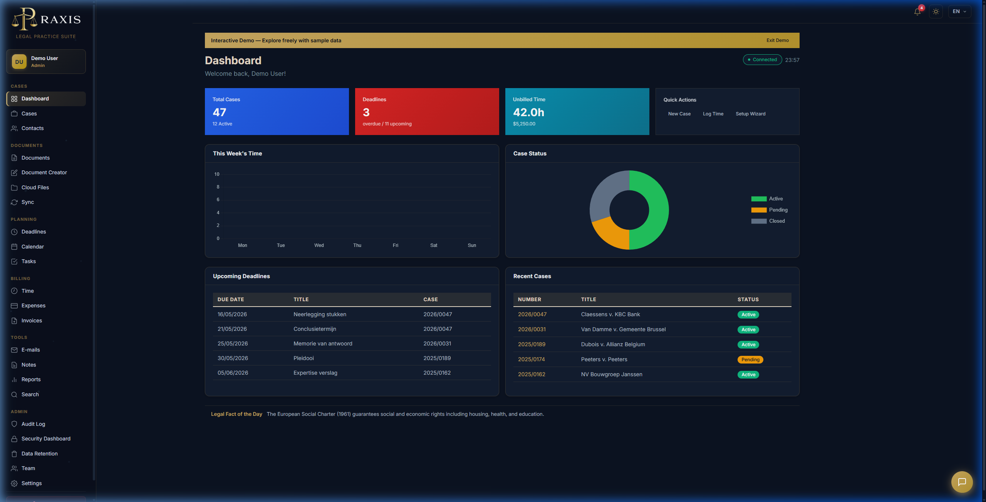Click the Demo User profile card
The width and height of the screenshot is (986, 502).
point(46,62)
